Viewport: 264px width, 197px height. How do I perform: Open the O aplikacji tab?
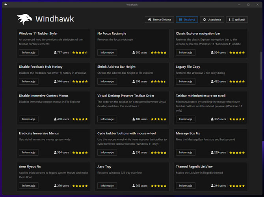coord(237,20)
